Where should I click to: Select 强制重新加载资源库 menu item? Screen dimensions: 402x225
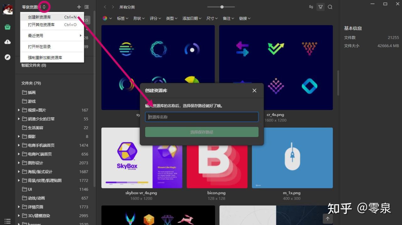52,58
